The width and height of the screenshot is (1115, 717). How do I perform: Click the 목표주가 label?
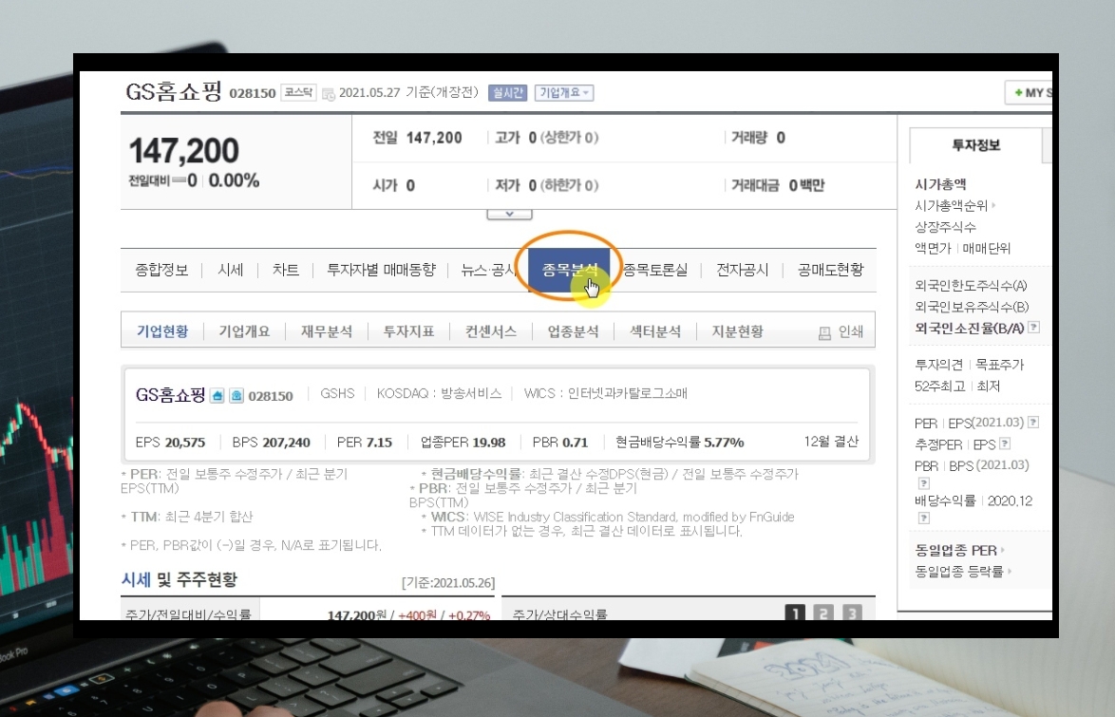click(x=999, y=364)
